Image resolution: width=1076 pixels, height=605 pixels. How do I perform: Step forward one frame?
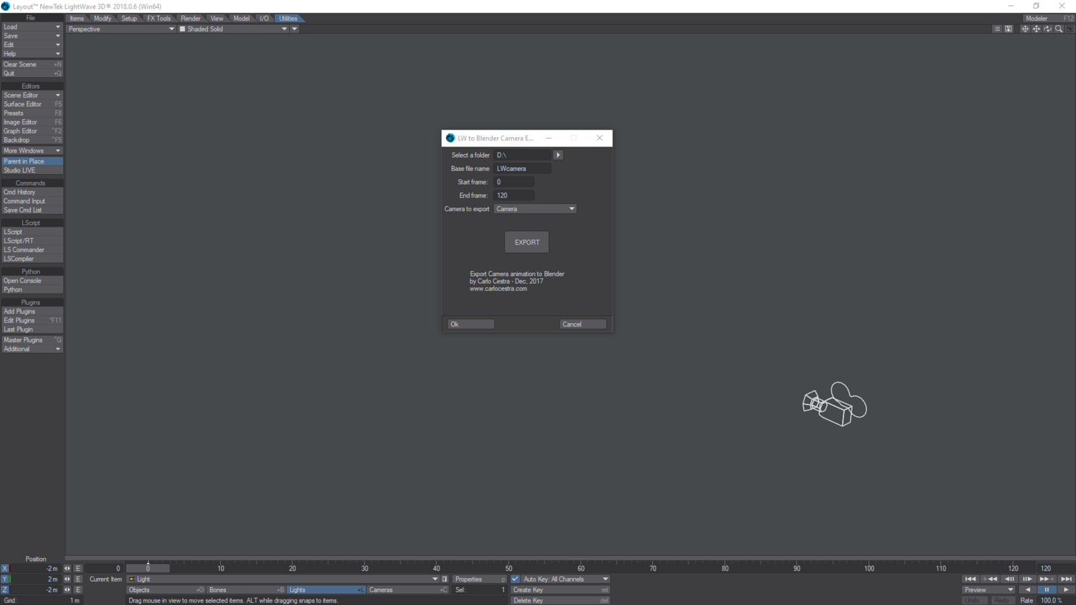pyautogui.click(x=1027, y=579)
